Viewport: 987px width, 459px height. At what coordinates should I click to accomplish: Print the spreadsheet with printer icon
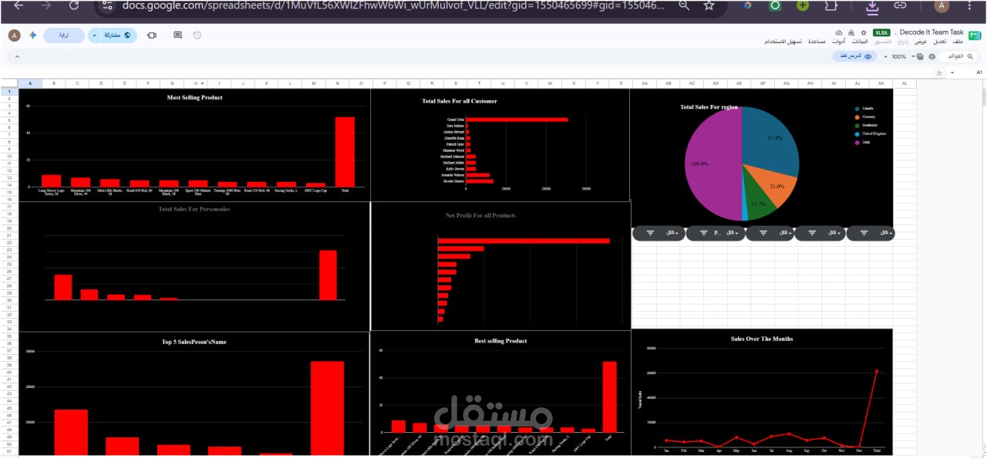(x=931, y=56)
